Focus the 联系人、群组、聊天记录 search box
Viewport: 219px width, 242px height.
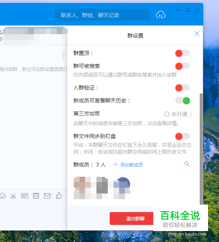pyautogui.click(x=102, y=15)
